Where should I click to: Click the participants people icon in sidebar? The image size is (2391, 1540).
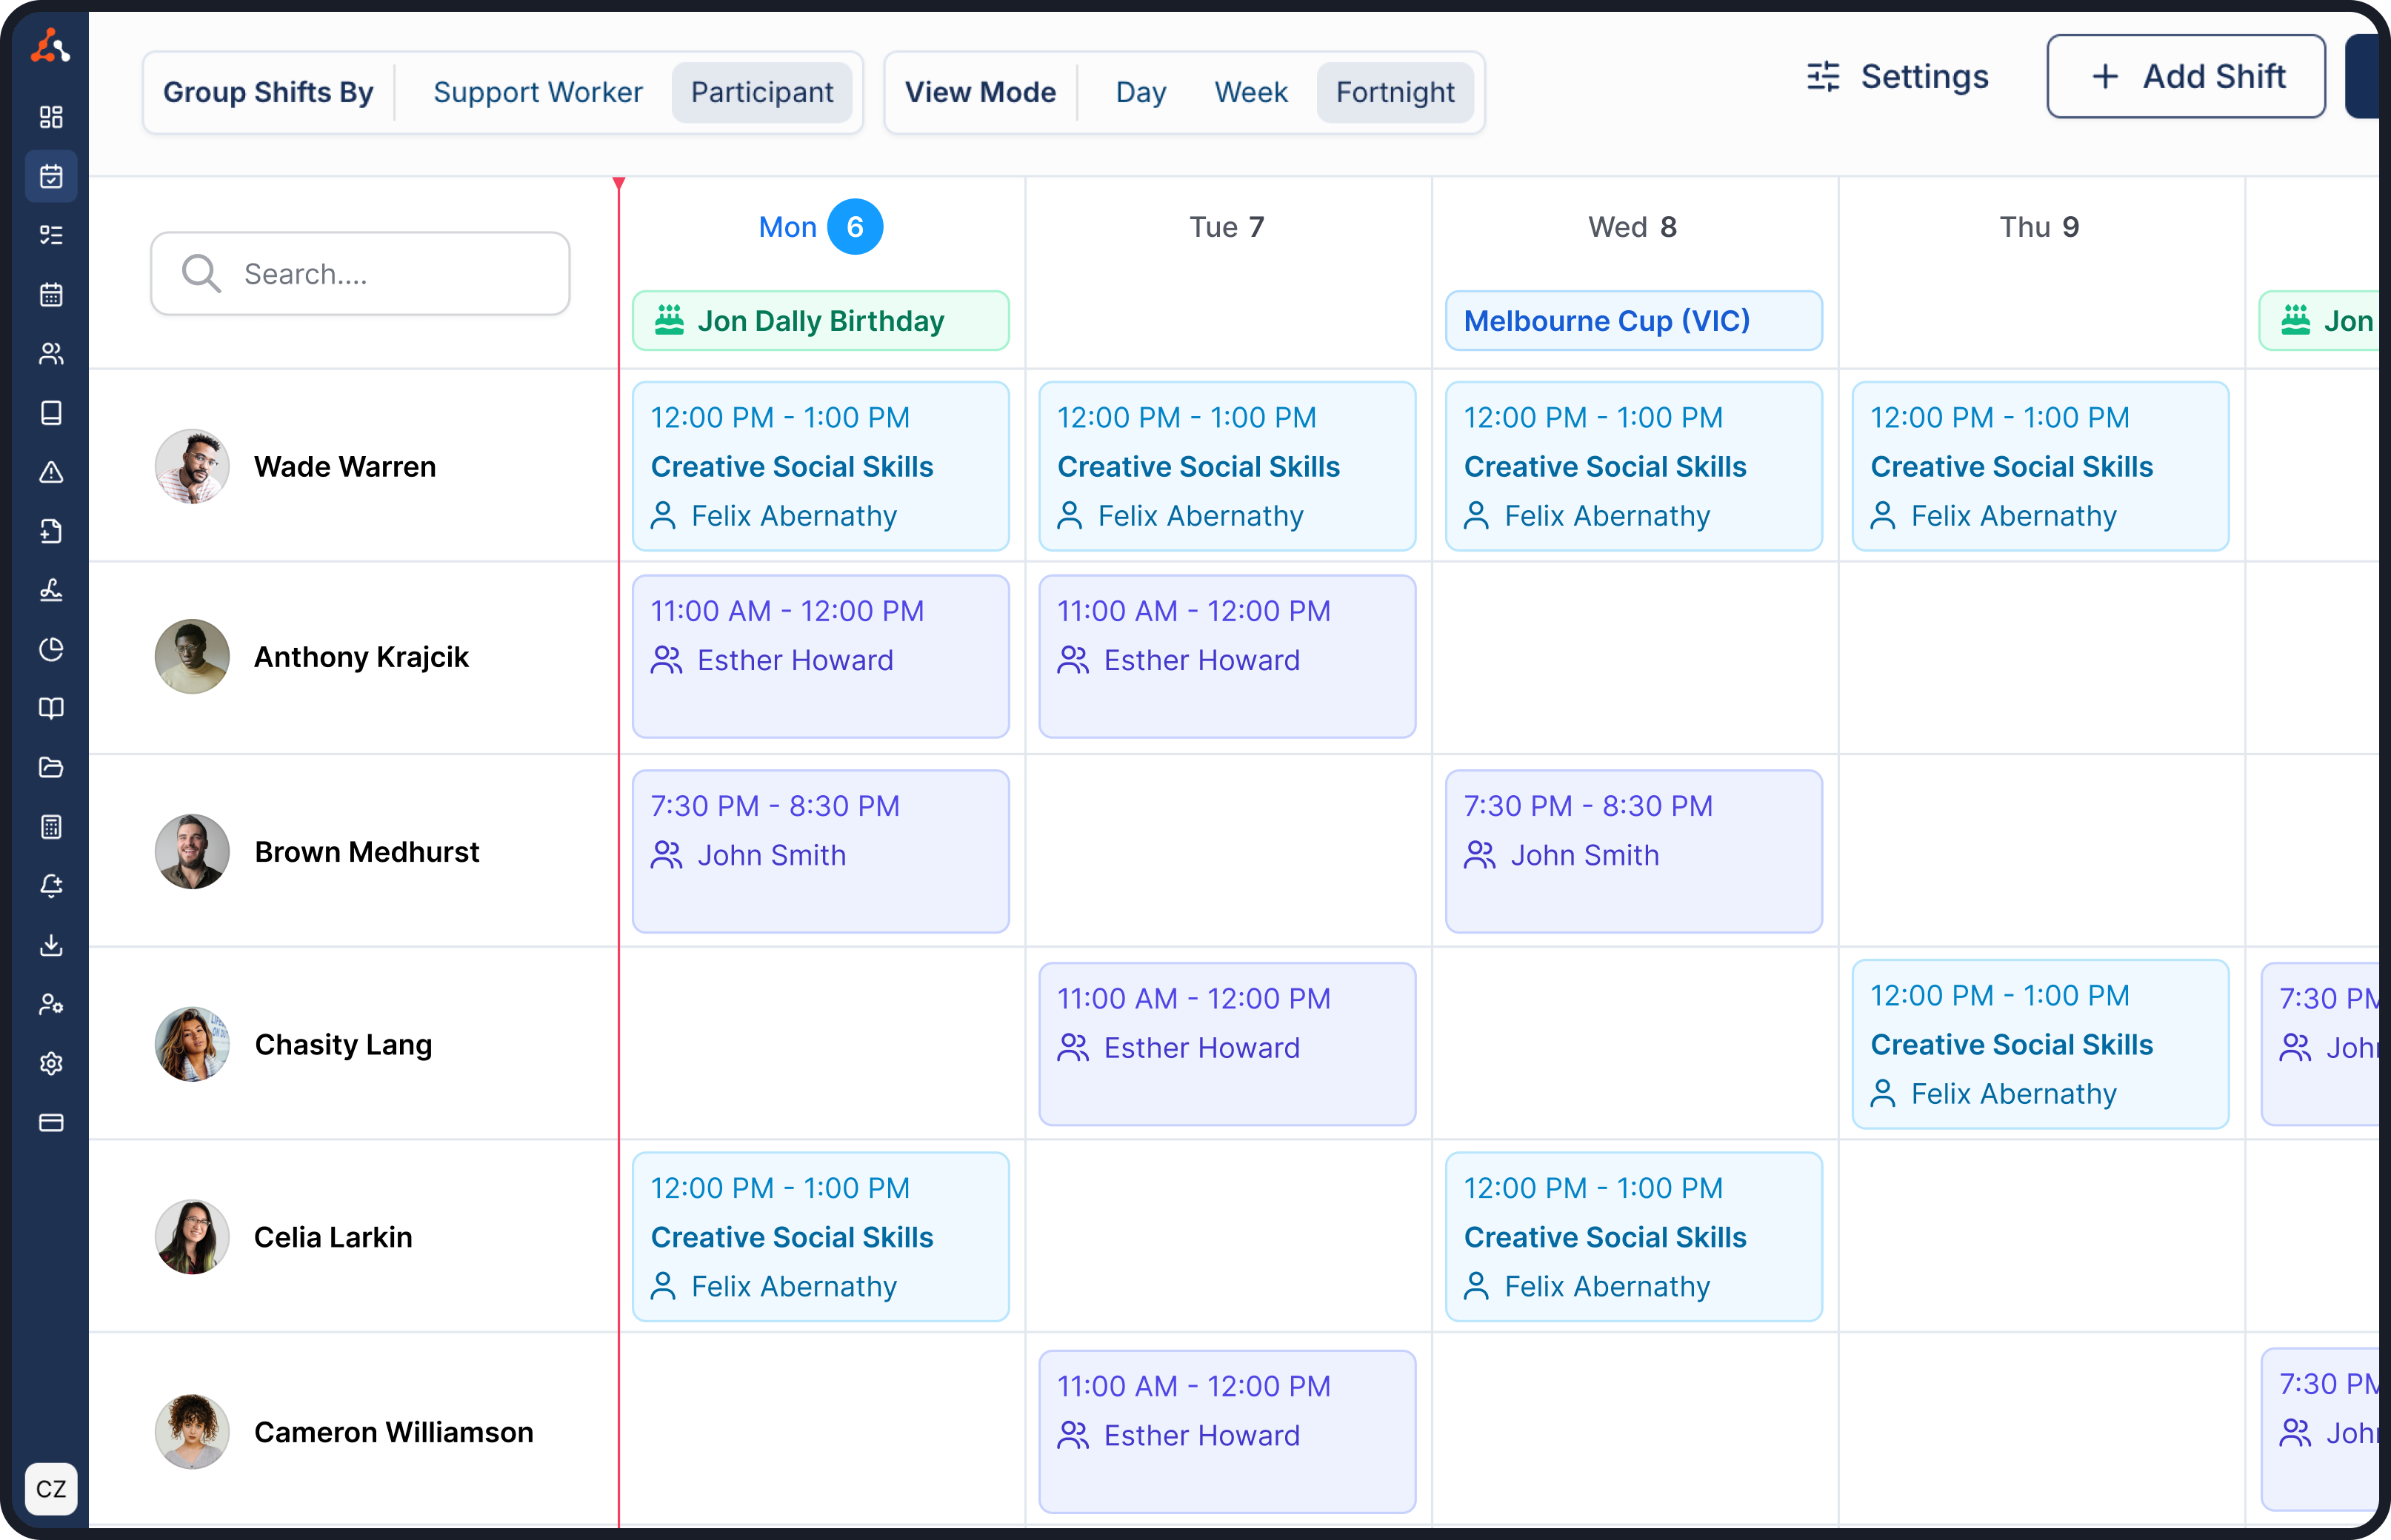[51, 353]
